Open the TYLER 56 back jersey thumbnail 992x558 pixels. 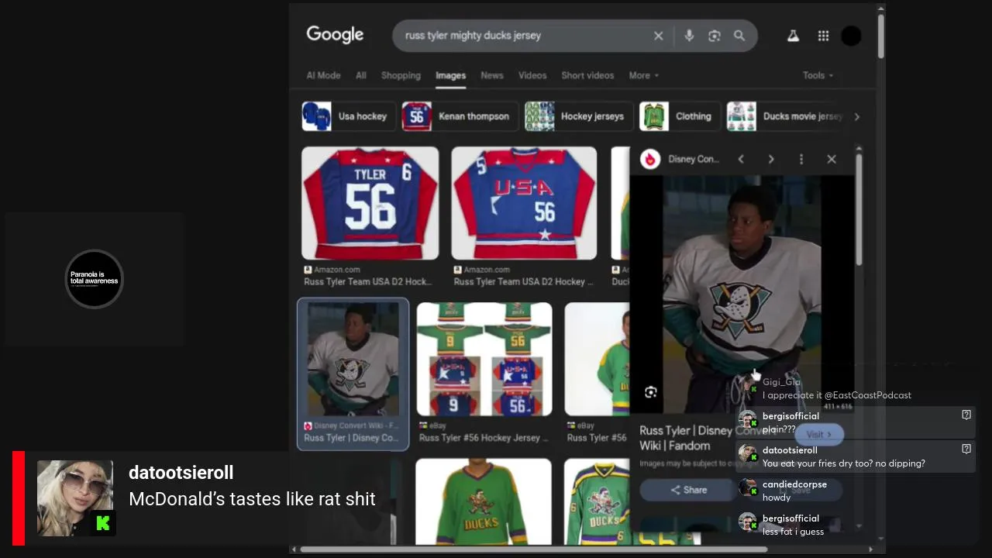click(370, 203)
